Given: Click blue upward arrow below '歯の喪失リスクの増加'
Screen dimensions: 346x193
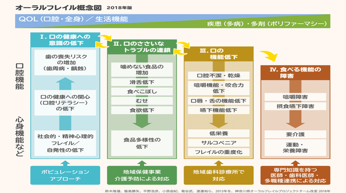Looking at the screenshot, I should (x=65, y=83).
